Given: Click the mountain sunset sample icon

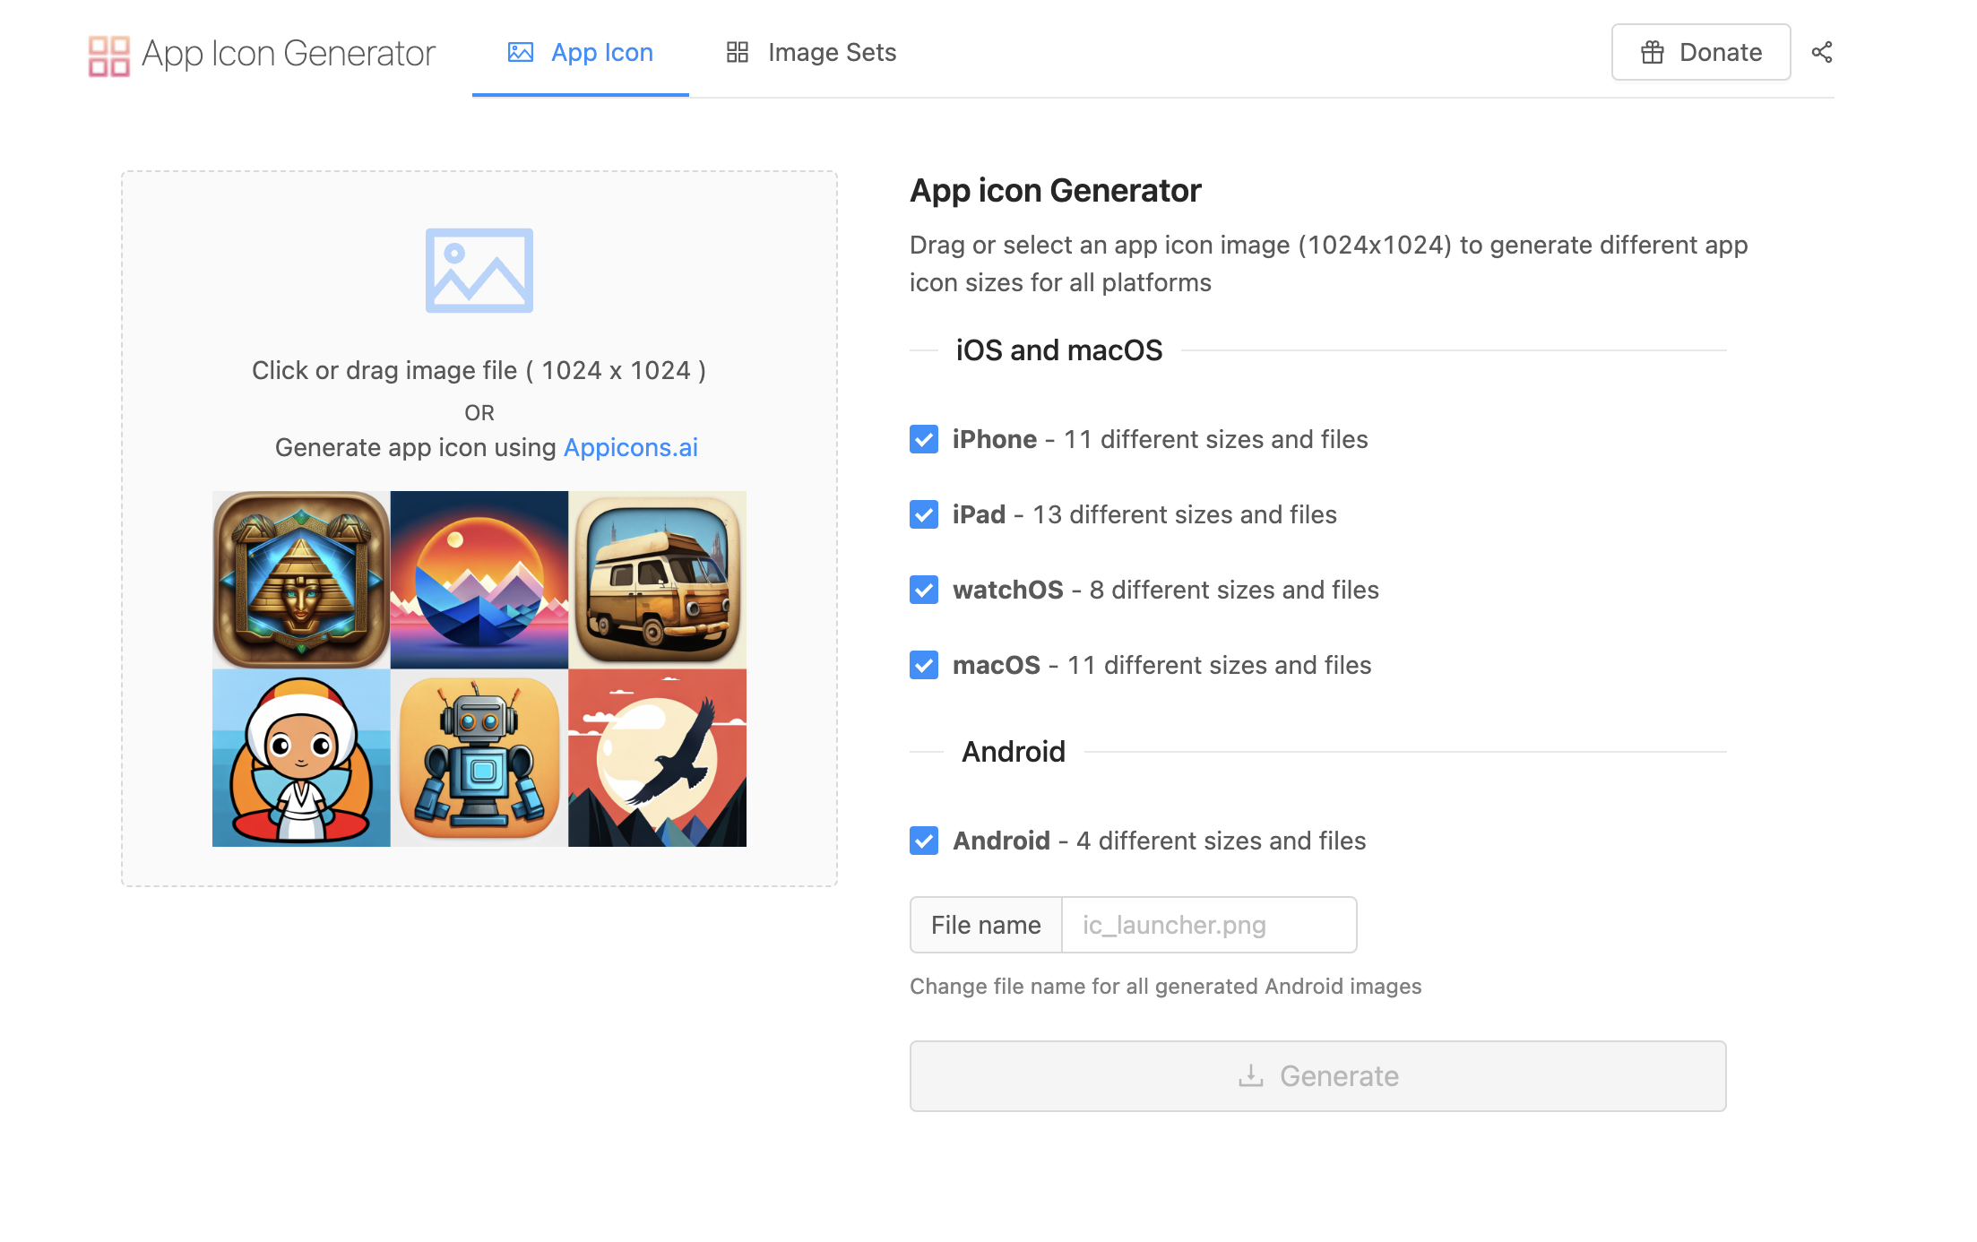Looking at the screenshot, I should click(479, 580).
